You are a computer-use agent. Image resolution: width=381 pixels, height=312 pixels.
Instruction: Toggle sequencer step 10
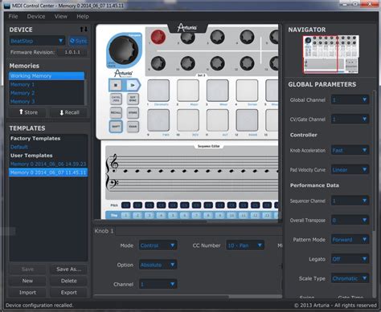(x=231, y=215)
